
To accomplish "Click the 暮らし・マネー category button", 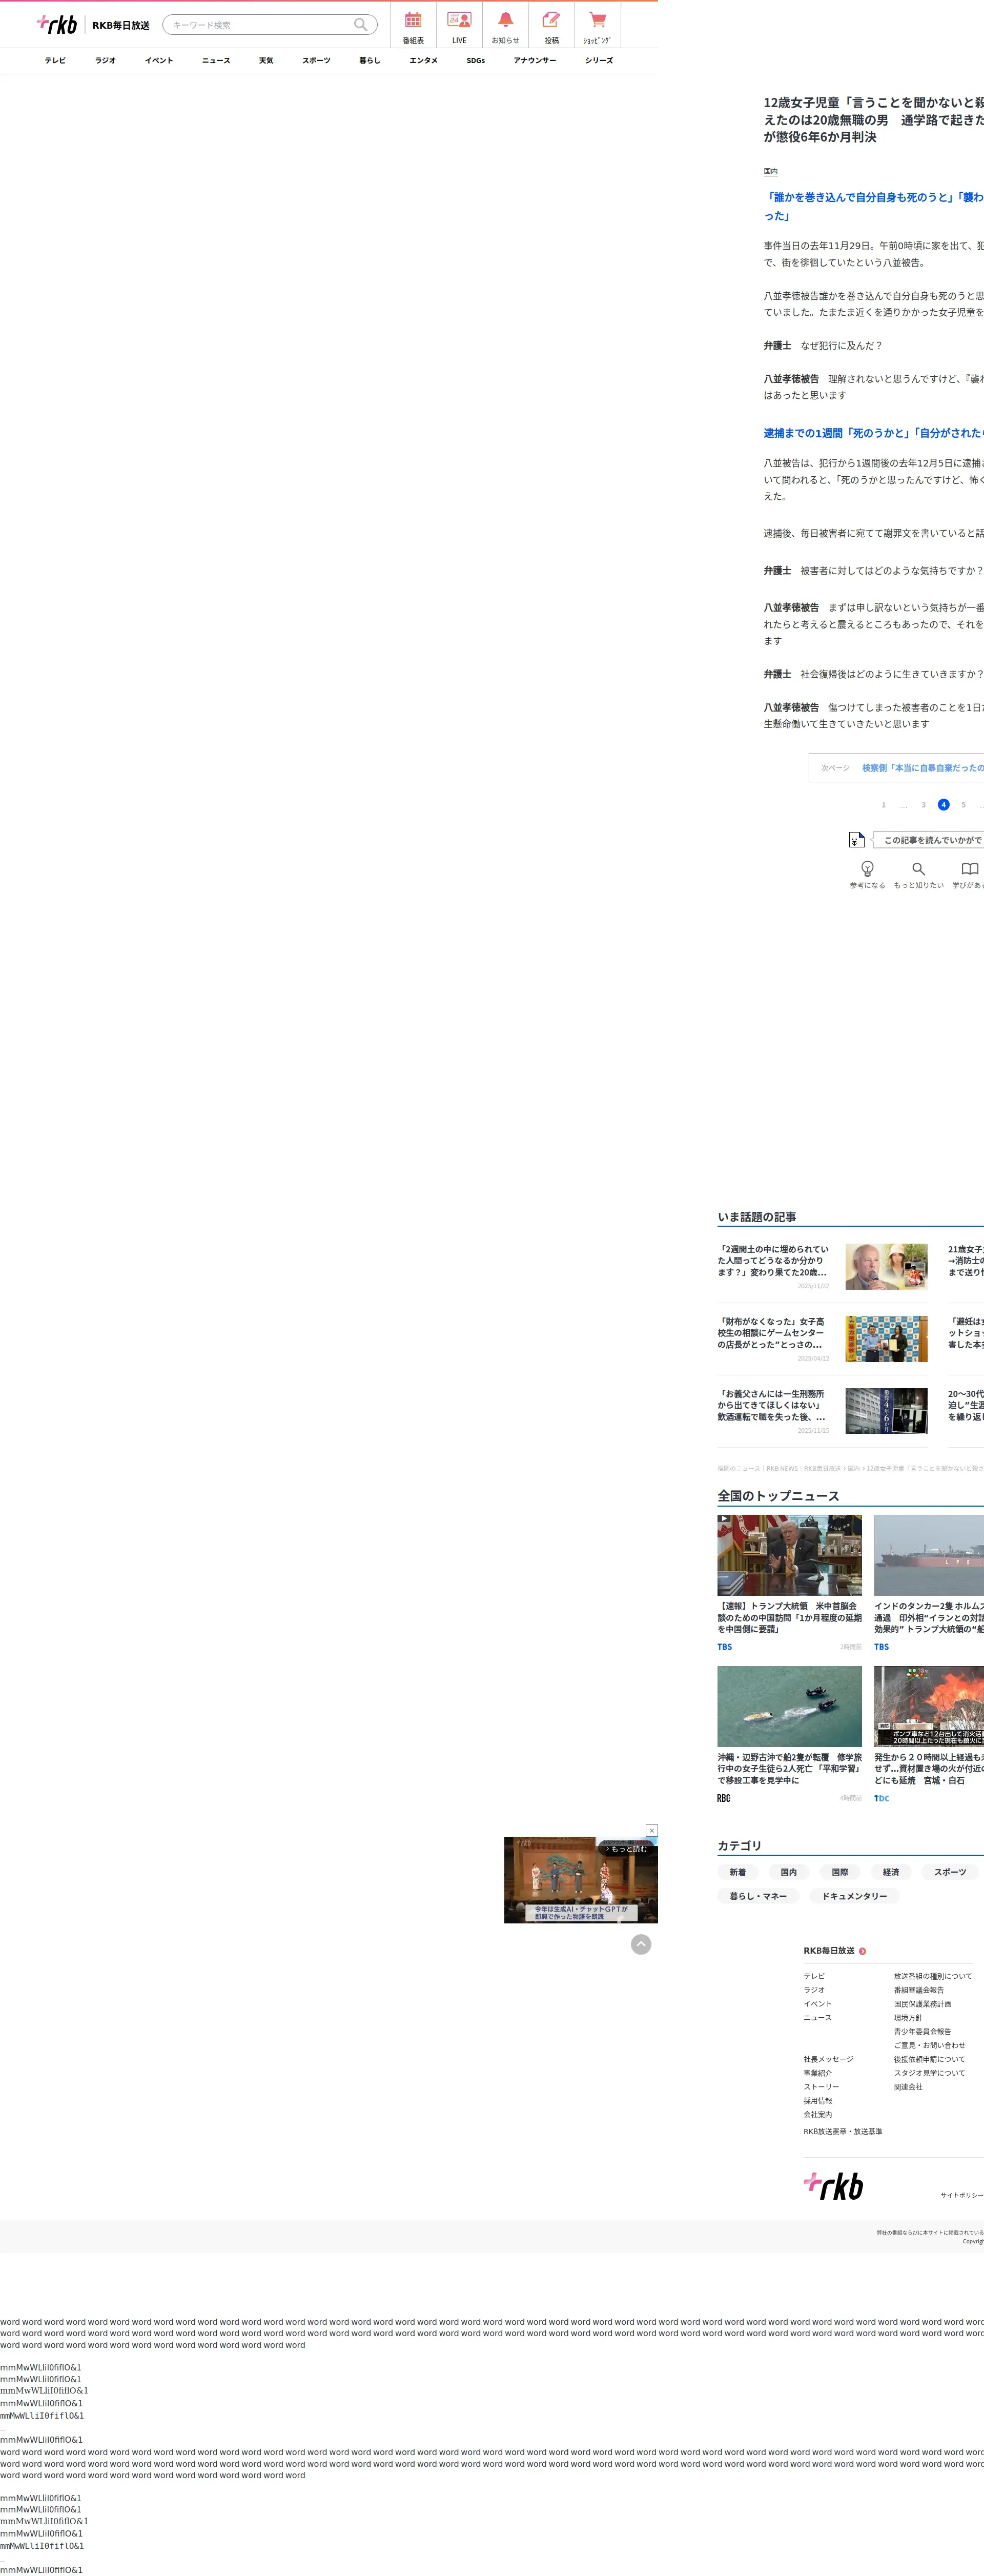I will [x=758, y=1896].
